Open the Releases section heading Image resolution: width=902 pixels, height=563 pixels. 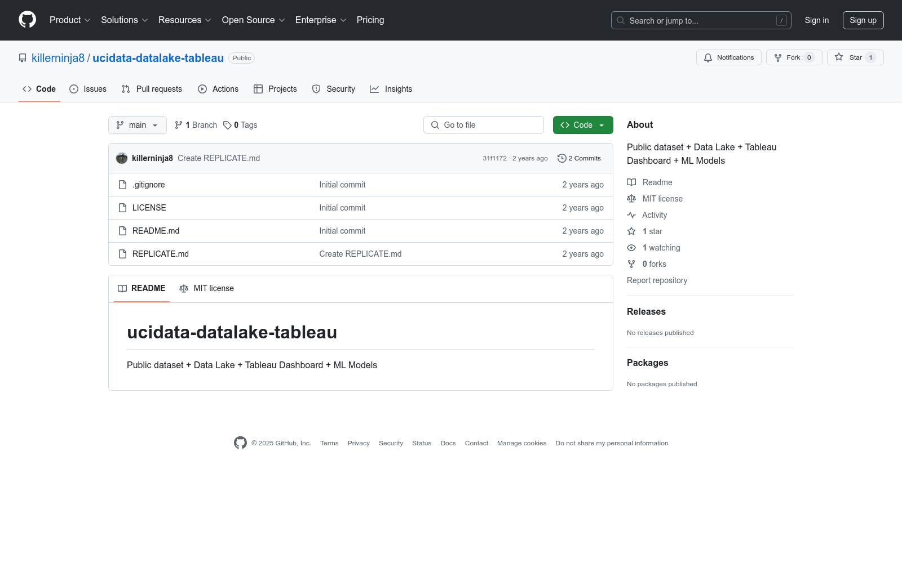[646, 311]
